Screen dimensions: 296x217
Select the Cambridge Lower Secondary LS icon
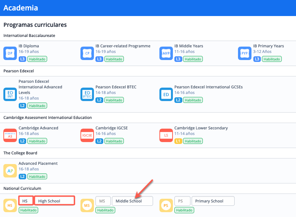(166, 135)
